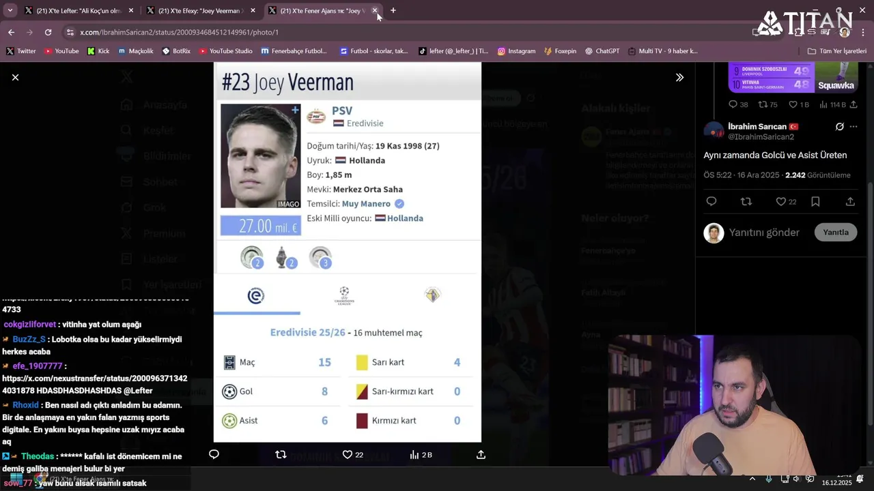Close the Efexy browser tab
874x491 pixels.
click(253, 11)
